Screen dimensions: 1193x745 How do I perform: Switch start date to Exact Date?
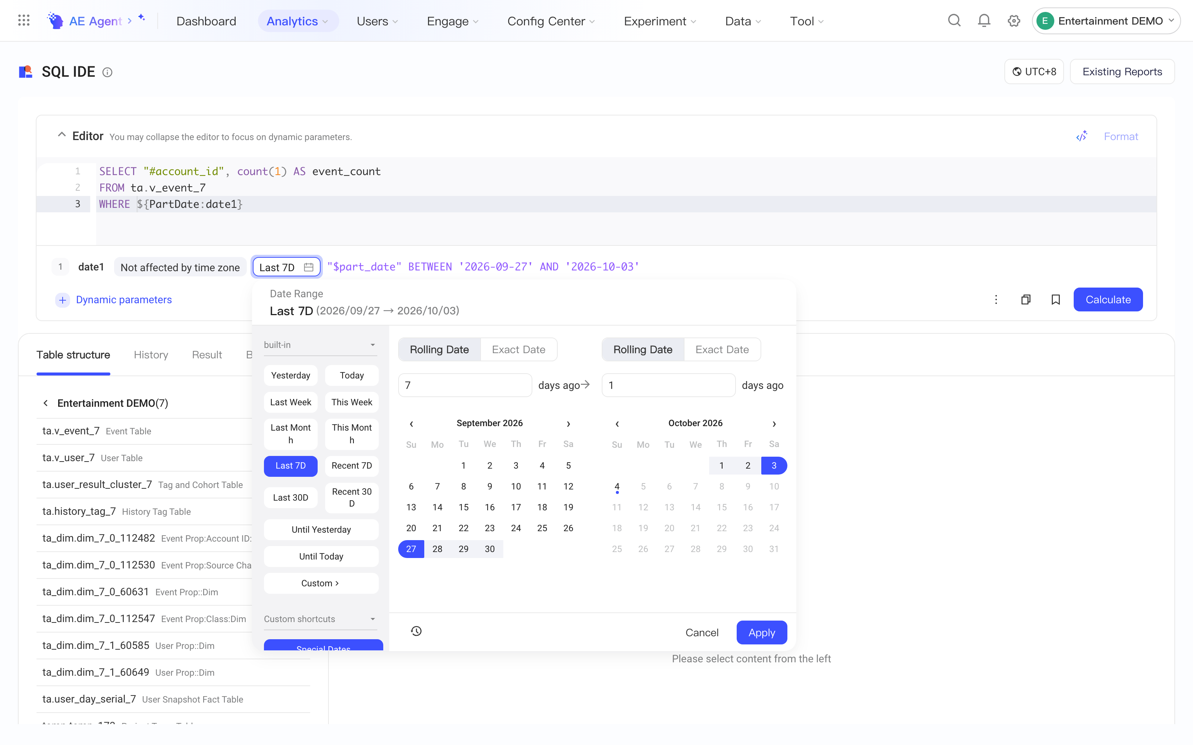point(519,349)
